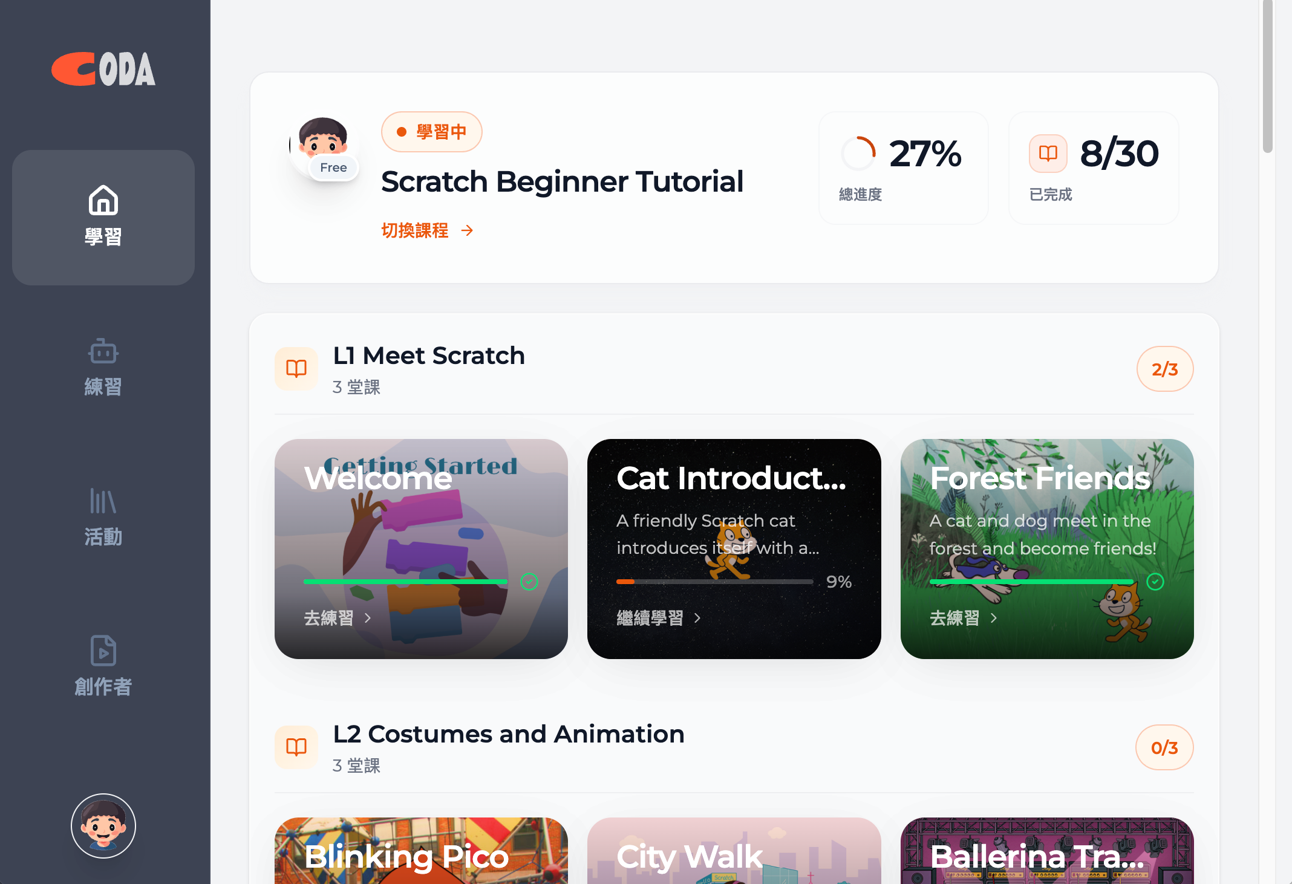1292x884 pixels.
Task: Open the 學習 home icon in sidebar
Action: click(103, 200)
